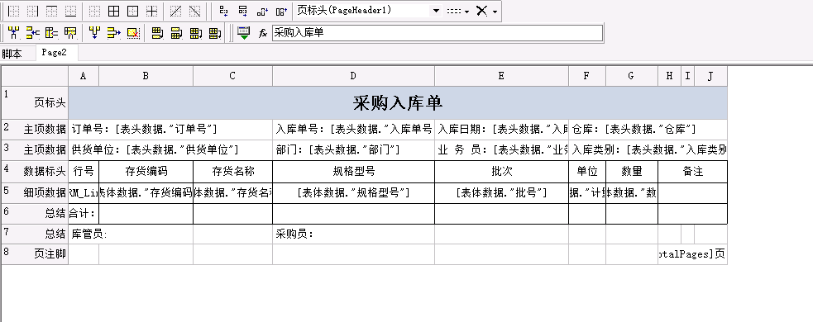Select the TotalPages footer cell
Viewport: 813px width, 322px height.
pyautogui.click(x=692, y=254)
